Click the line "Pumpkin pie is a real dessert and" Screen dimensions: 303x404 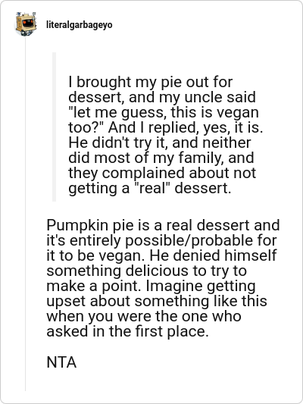coord(163,225)
